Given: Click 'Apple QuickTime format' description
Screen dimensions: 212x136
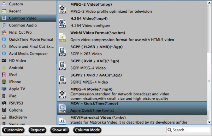Looking at the screenshot, I should [92, 110].
